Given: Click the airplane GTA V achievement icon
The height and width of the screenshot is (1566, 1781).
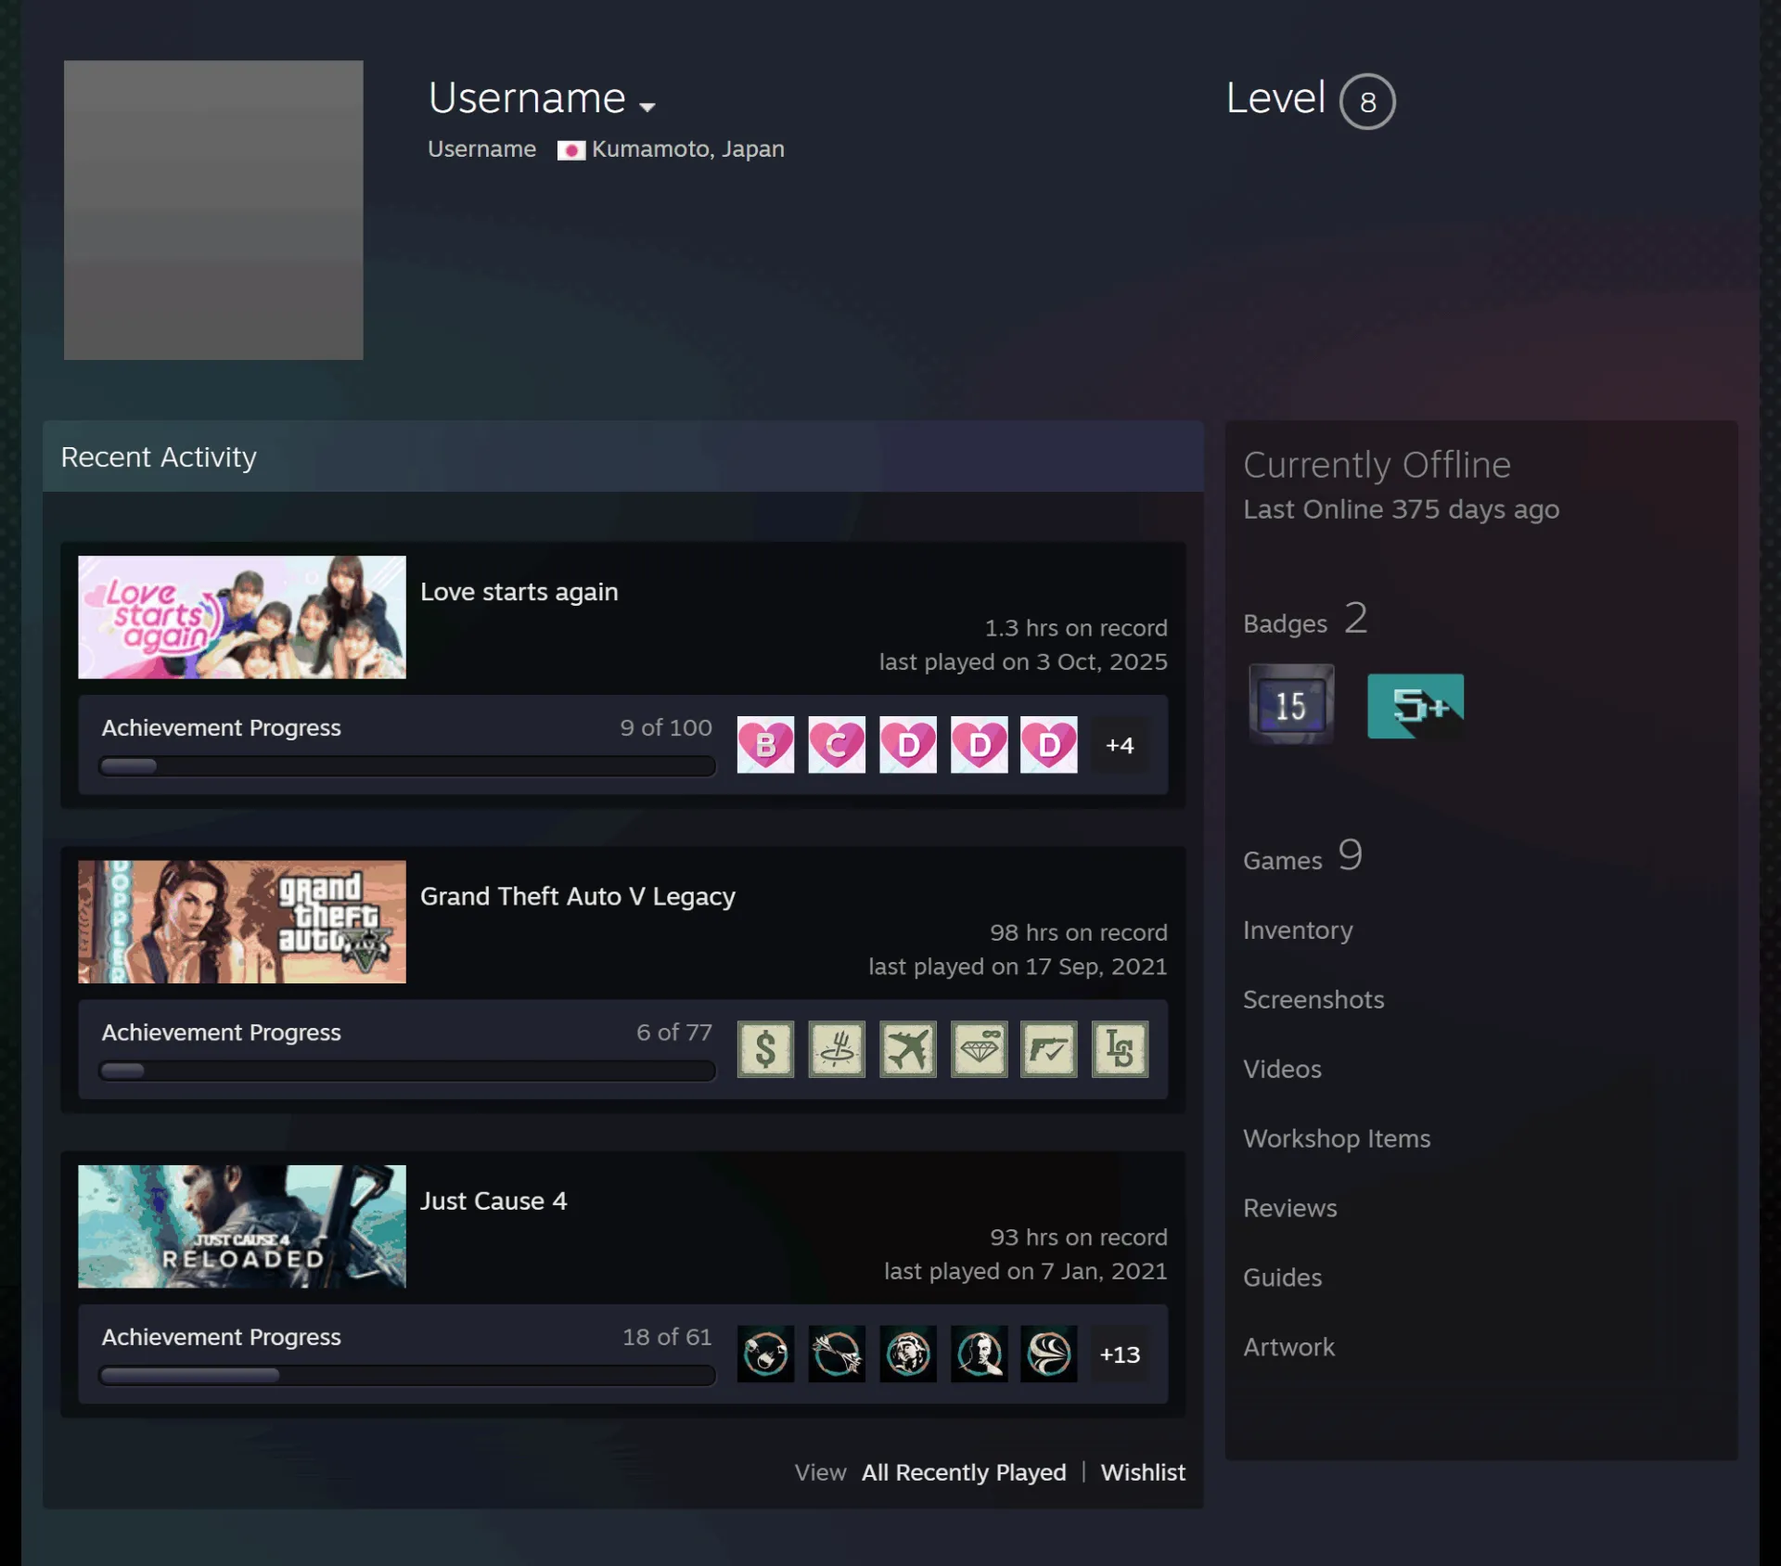Looking at the screenshot, I should pyautogui.click(x=908, y=1049).
